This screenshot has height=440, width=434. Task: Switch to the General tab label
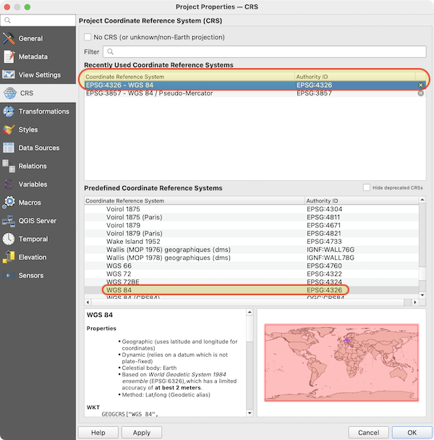pos(30,38)
